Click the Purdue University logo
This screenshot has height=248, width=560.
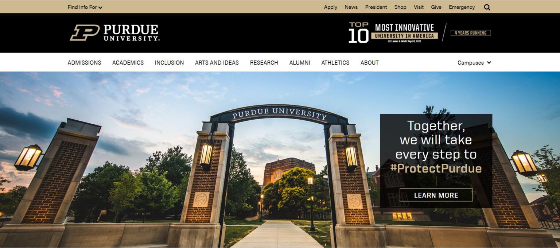(115, 33)
